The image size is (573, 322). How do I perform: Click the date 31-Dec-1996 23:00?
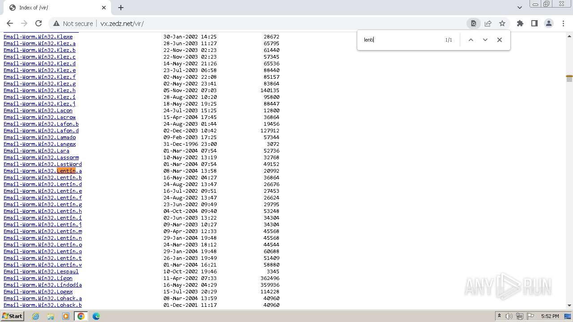[x=190, y=144]
